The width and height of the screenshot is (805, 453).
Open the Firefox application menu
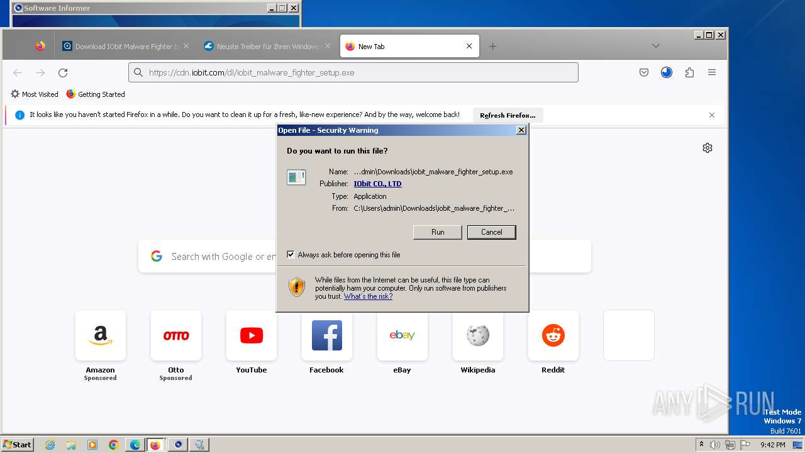coord(712,72)
